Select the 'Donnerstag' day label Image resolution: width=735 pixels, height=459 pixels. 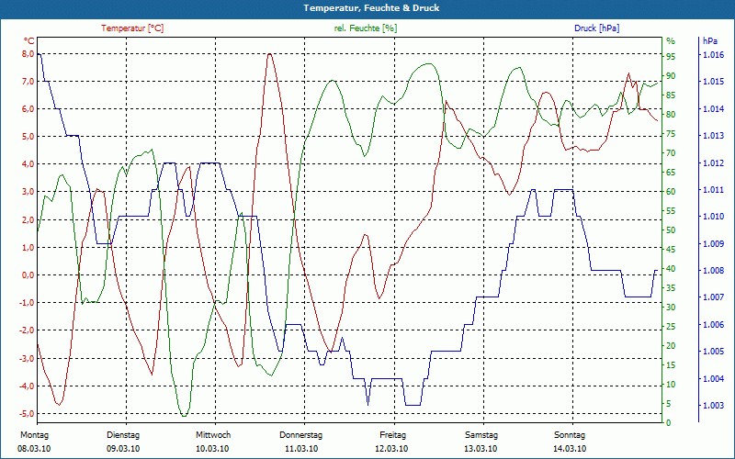[301, 435]
